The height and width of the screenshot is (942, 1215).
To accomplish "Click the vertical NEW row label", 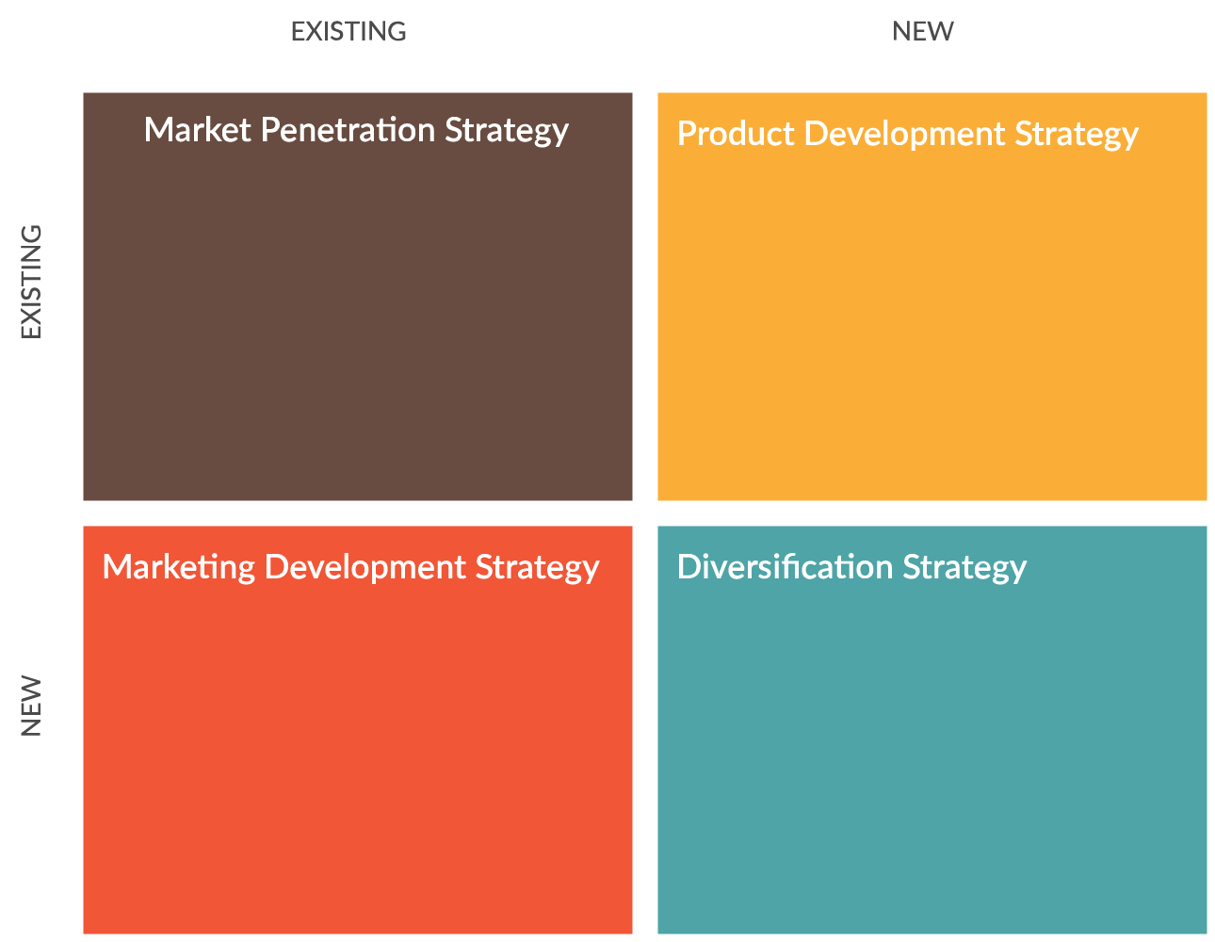I will pyautogui.click(x=31, y=706).
